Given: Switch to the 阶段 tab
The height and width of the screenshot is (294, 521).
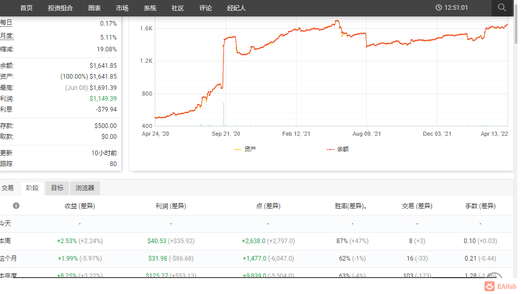Looking at the screenshot, I should (32, 188).
